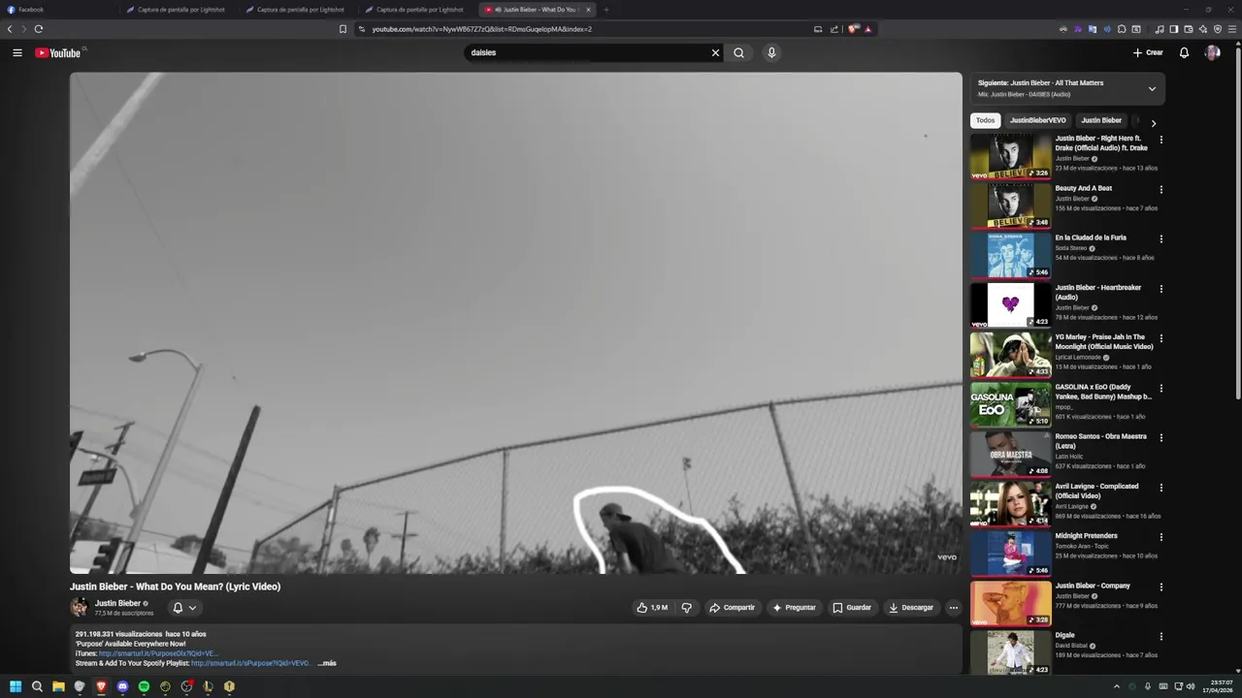Open options for Praise Jah In The Moonlight
This screenshot has width=1242, height=698.
[1160, 338]
